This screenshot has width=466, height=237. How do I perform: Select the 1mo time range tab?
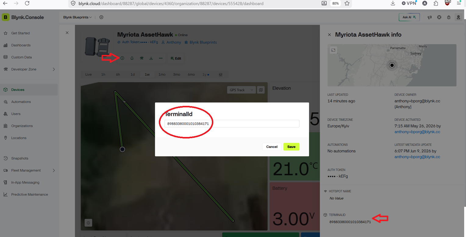point(162,74)
